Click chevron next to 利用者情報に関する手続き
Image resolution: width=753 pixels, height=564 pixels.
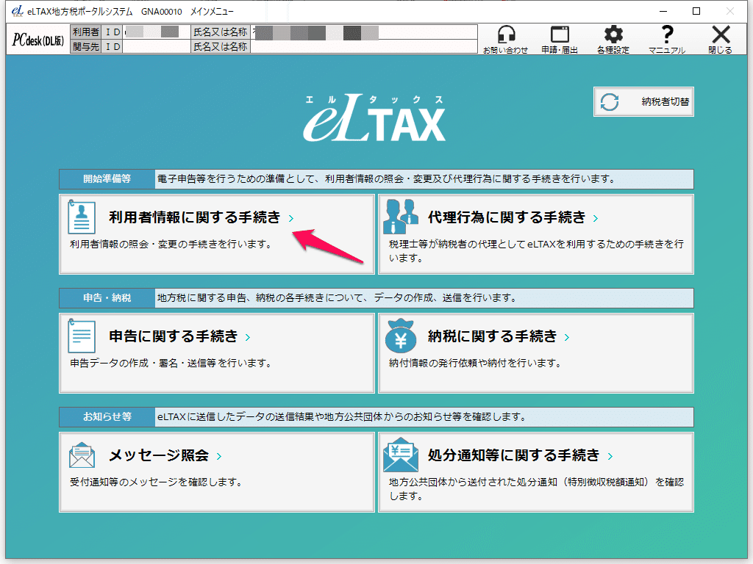pos(291,218)
